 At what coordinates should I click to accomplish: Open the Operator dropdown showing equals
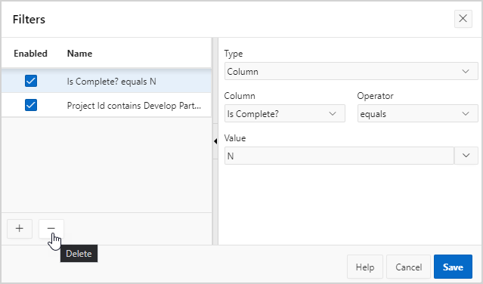tap(418, 113)
